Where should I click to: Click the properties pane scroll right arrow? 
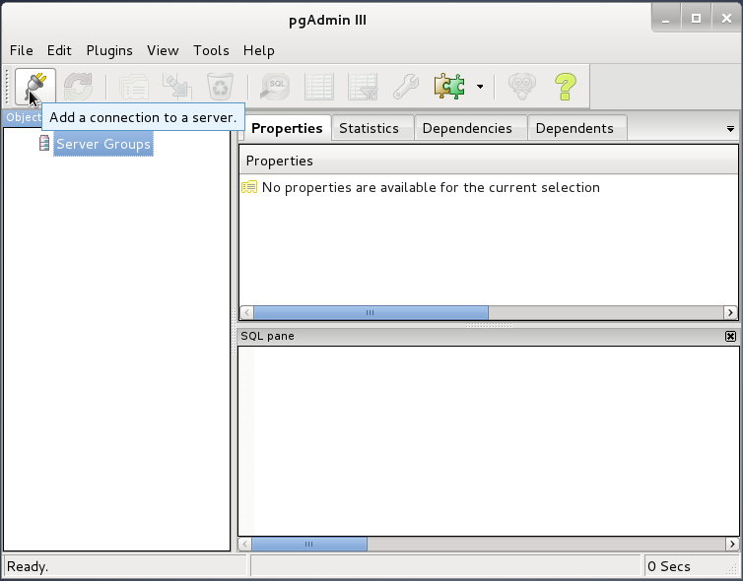pyautogui.click(x=730, y=312)
